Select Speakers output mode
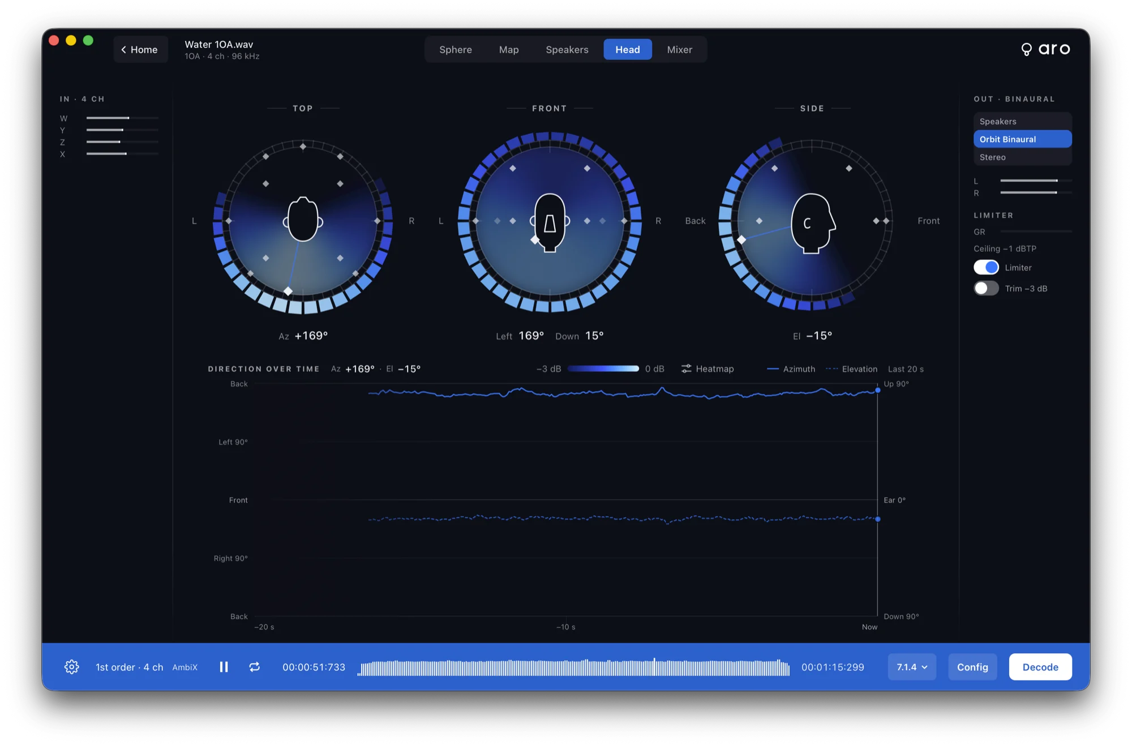 coord(1022,121)
